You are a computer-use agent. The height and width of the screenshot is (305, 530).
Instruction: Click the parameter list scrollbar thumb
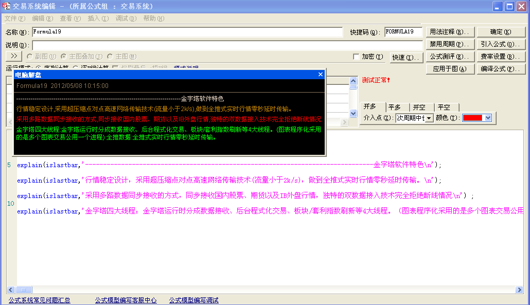pos(353,88)
